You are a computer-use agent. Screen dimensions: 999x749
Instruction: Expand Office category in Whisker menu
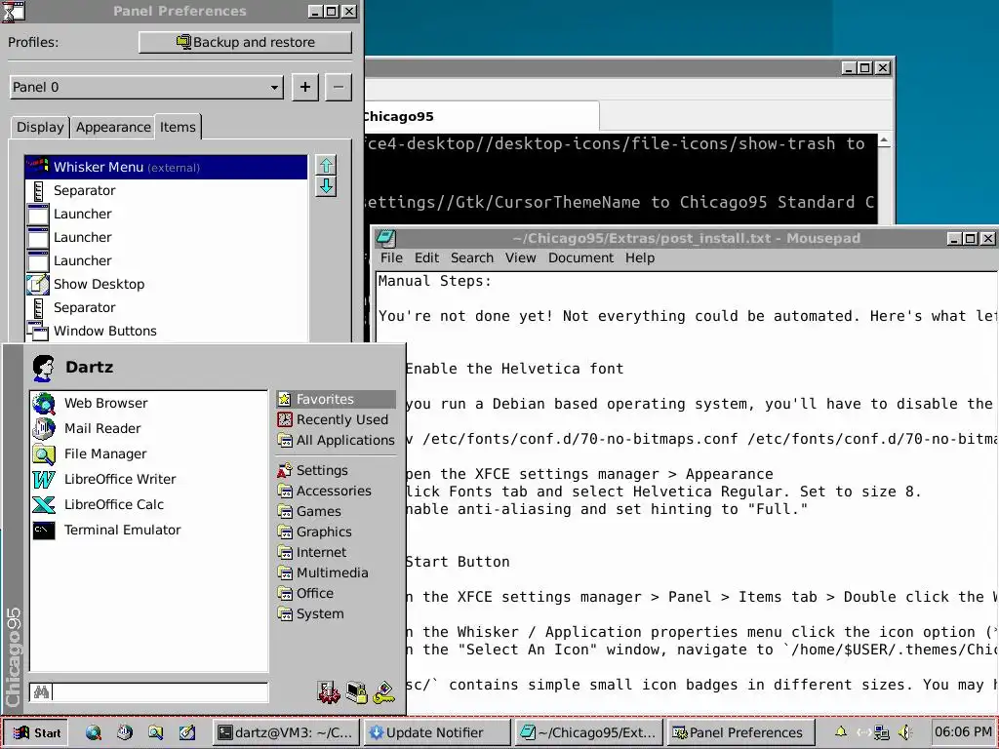coord(336,593)
